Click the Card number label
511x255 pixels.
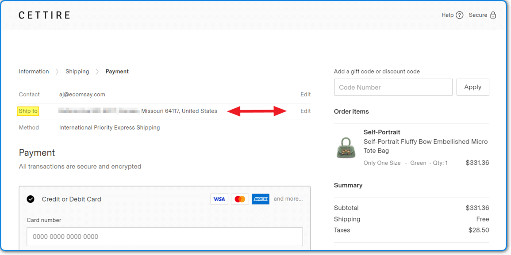(x=44, y=220)
